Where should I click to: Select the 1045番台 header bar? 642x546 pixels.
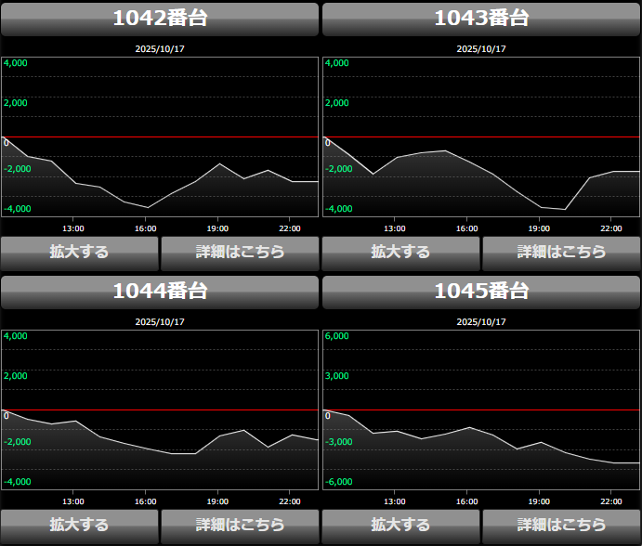pos(481,292)
